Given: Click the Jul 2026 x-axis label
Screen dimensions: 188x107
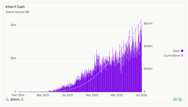Looking at the screenshot, I should coord(141,95).
